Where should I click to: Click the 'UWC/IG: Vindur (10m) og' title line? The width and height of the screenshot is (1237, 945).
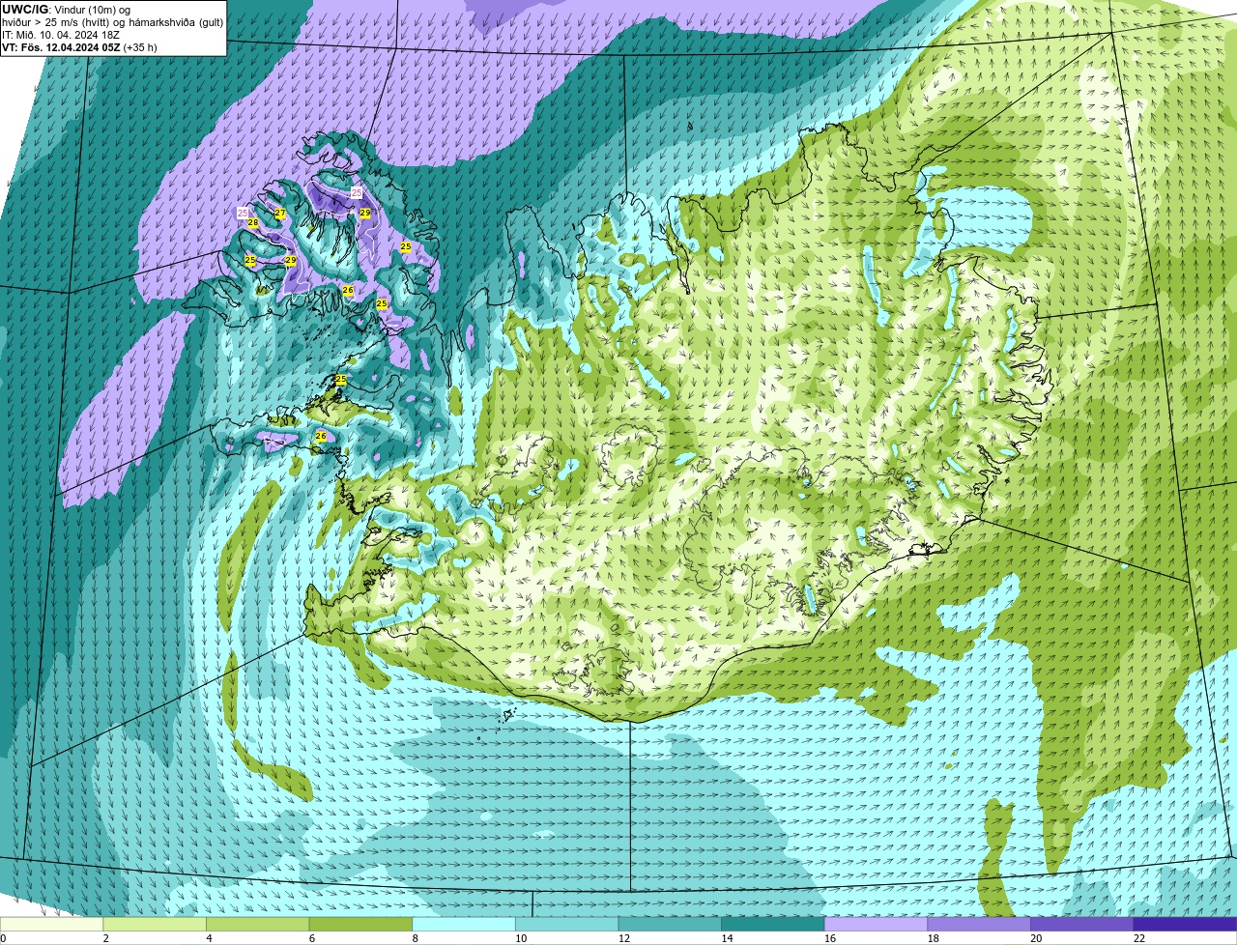(66, 9)
